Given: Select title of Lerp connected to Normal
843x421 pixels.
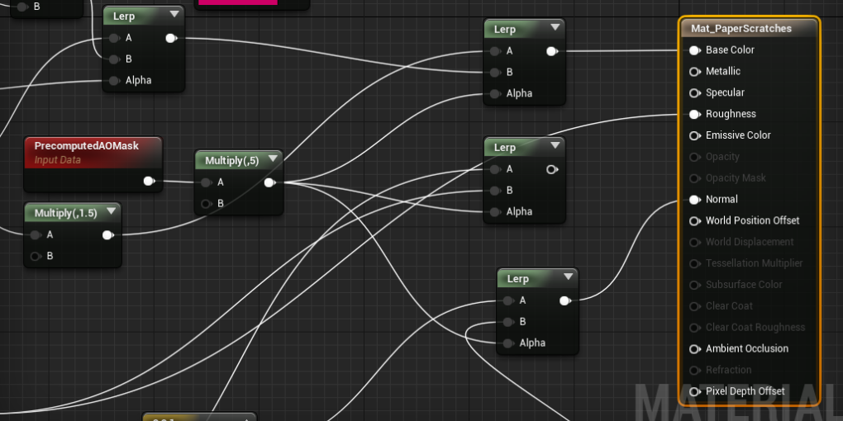Looking at the screenshot, I should (x=517, y=279).
